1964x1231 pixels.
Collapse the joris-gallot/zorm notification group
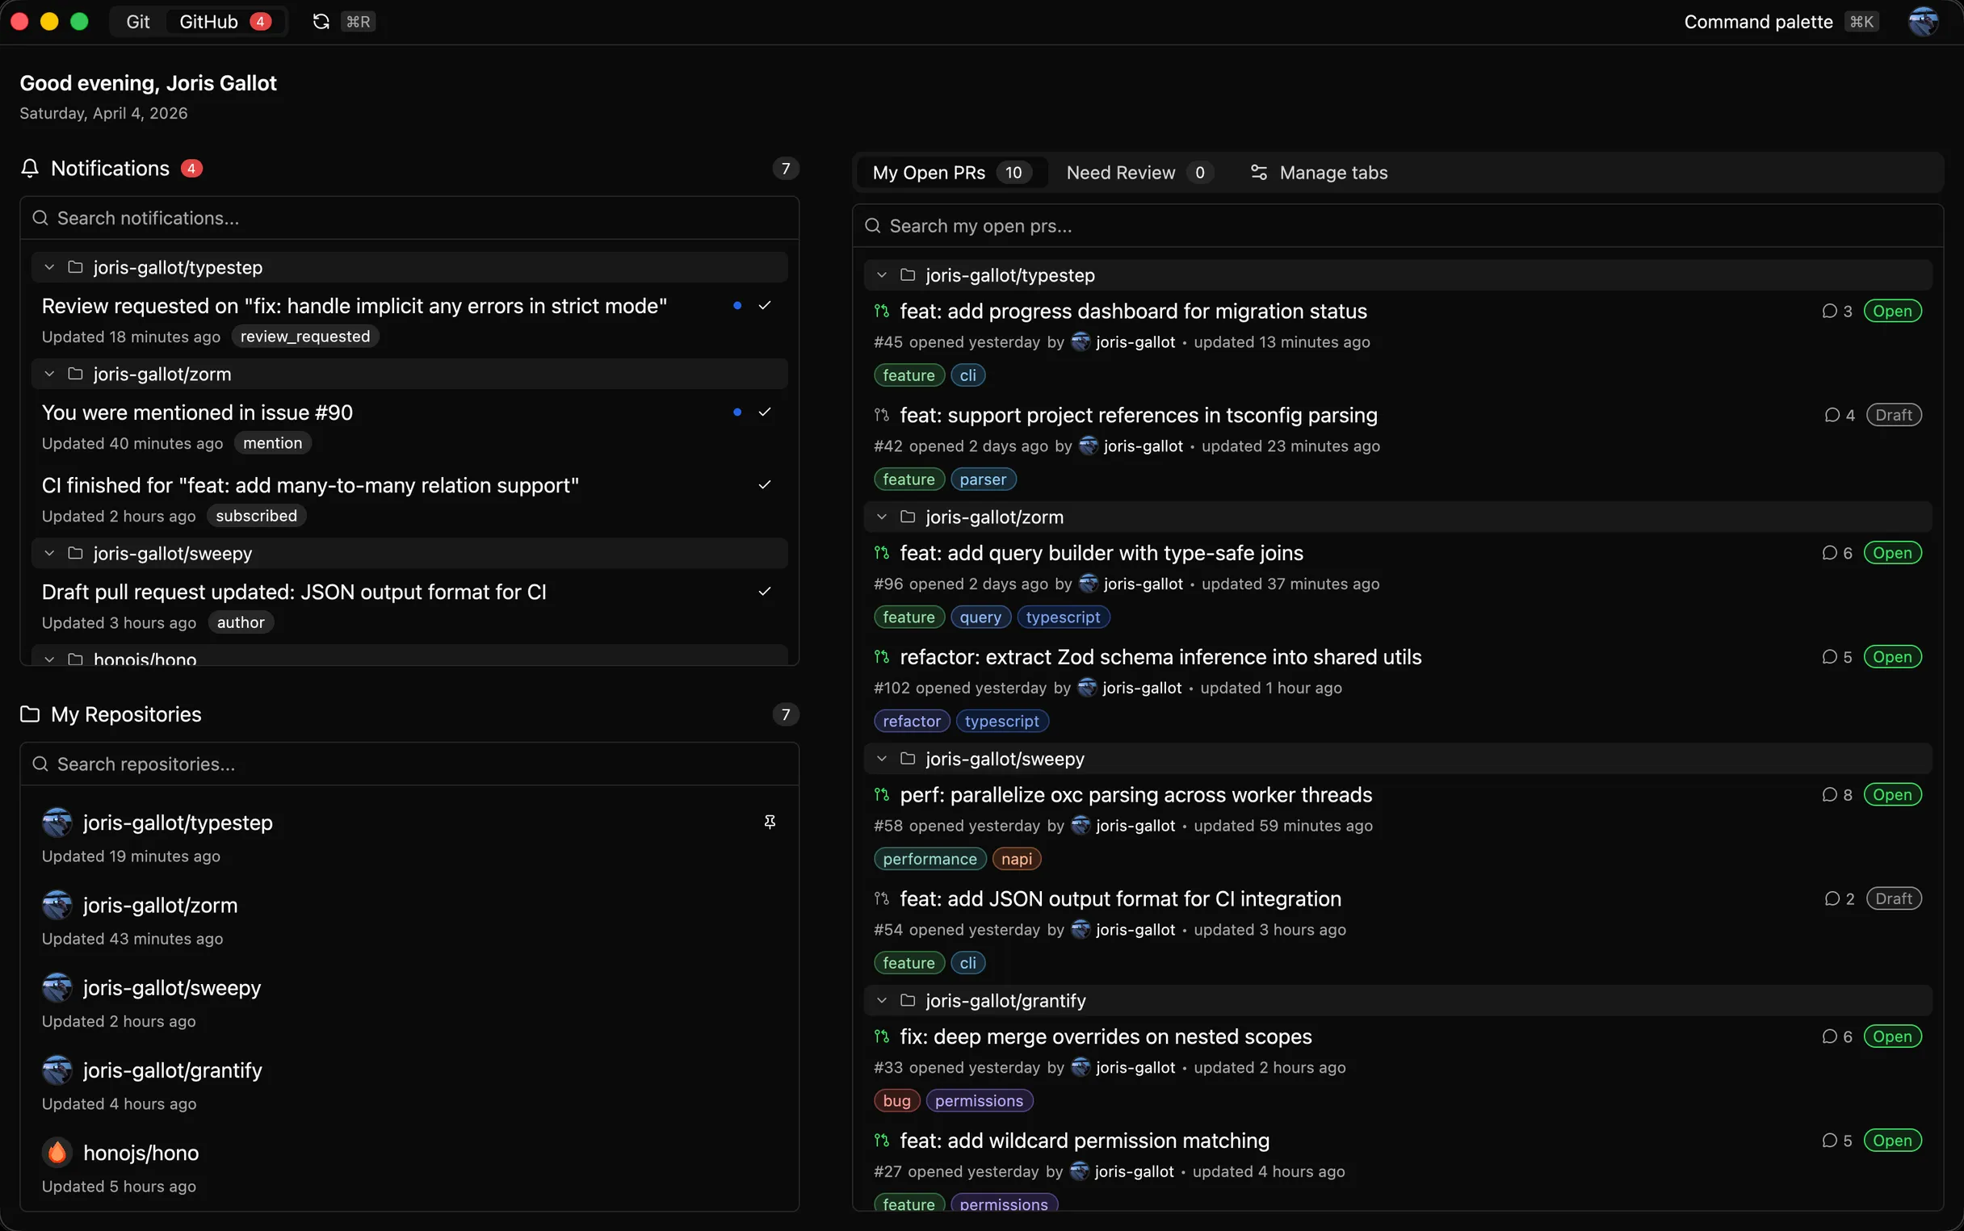tap(48, 374)
